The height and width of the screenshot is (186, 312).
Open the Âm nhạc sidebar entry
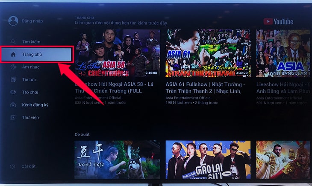pyautogui.click(x=31, y=67)
